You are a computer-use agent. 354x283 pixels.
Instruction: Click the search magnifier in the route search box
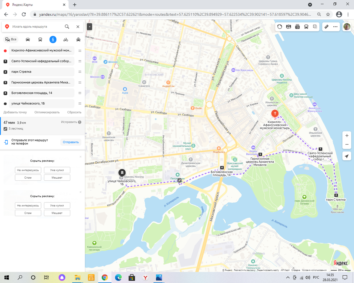point(67,27)
